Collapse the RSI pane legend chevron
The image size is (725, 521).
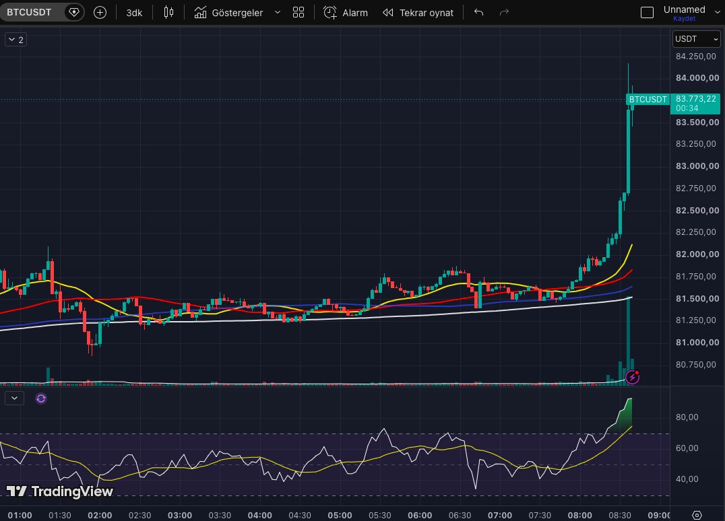coord(14,398)
